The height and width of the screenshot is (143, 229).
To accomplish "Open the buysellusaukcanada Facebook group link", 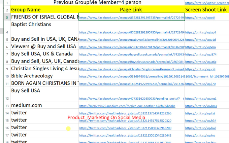I will pyautogui.click(x=132, y=55).
